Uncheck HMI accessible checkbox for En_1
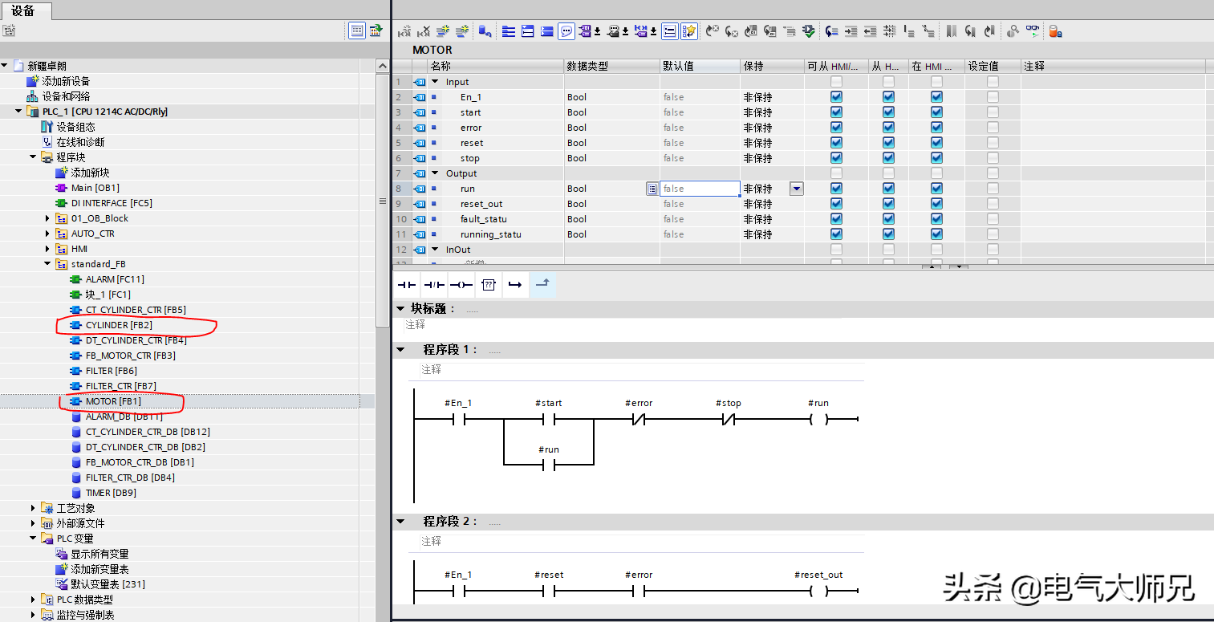The image size is (1214, 622). pyautogui.click(x=836, y=97)
